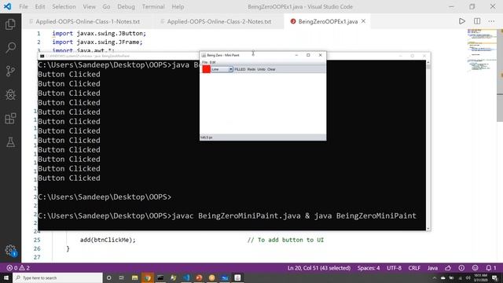
Task: Click Clear in Mini Paint toolbar
Action: coord(271,69)
